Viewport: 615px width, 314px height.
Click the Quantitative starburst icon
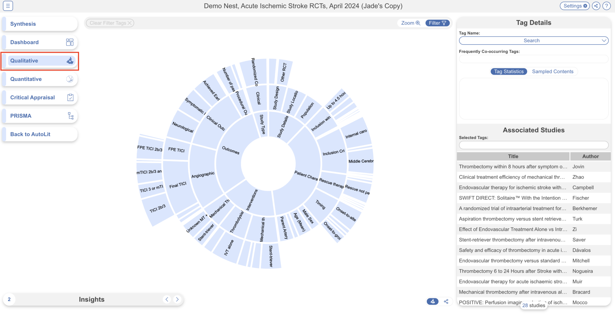coord(70,79)
